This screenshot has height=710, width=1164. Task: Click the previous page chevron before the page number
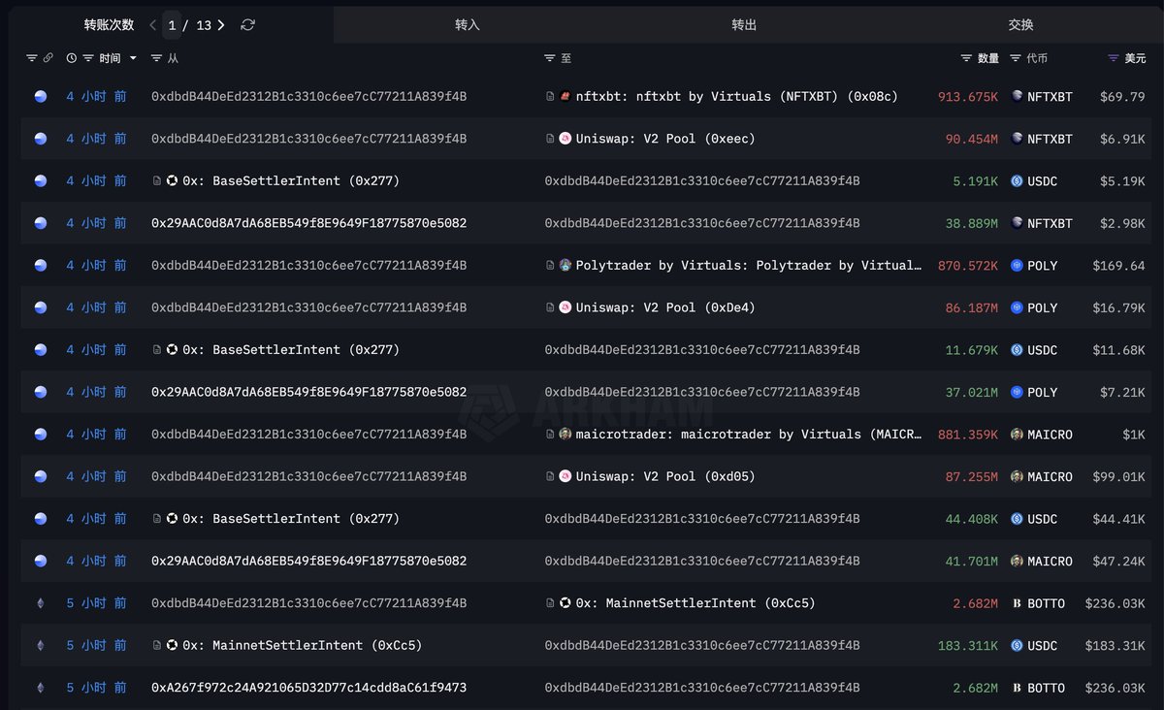[x=151, y=24]
